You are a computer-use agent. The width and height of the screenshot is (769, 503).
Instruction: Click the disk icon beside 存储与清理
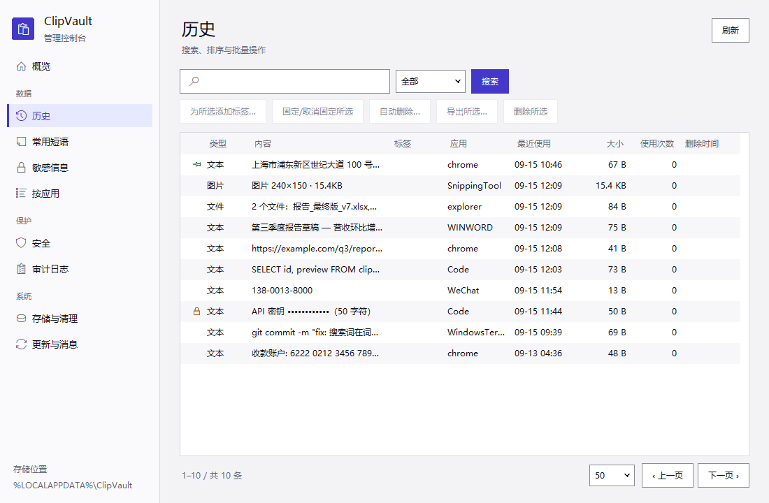pyautogui.click(x=21, y=319)
